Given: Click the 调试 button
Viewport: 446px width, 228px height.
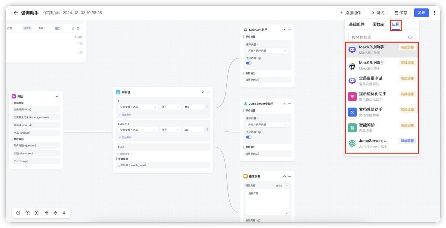Looking at the screenshot, I should click(378, 13).
